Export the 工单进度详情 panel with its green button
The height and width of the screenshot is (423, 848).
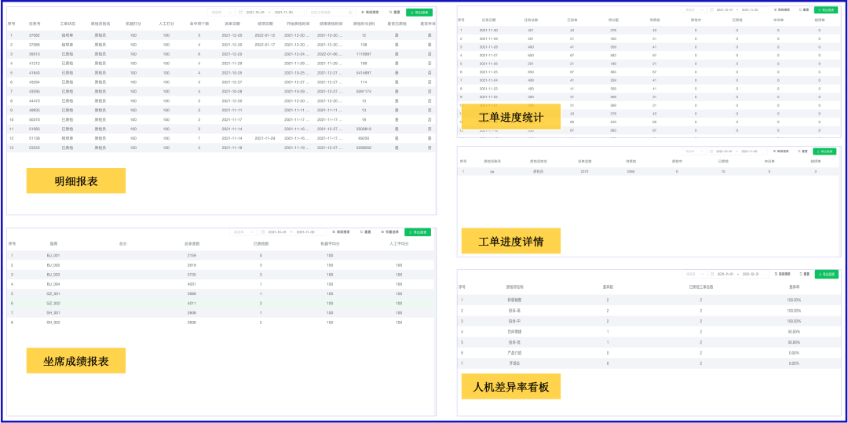click(825, 151)
